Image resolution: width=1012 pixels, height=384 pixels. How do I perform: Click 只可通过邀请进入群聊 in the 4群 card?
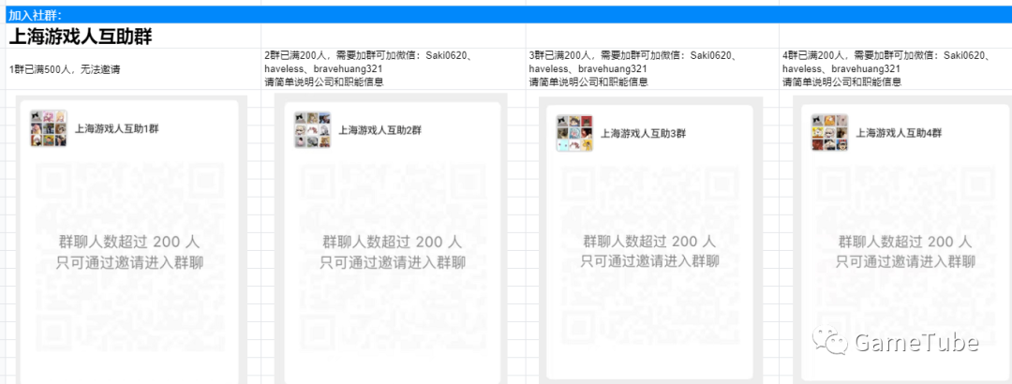pyautogui.click(x=905, y=262)
